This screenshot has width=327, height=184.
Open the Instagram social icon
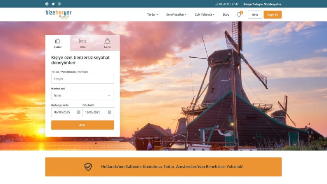pos(59,4)
